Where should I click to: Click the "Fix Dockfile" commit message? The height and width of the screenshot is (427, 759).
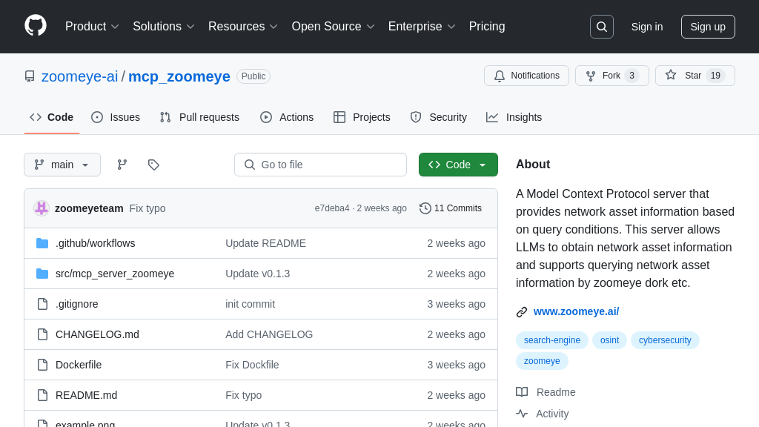tap(252, 365)
